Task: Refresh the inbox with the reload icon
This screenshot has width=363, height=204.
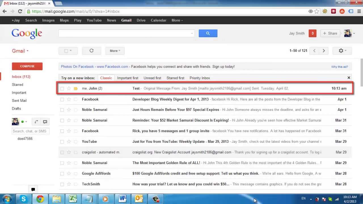Action: (x=91, y=51)
